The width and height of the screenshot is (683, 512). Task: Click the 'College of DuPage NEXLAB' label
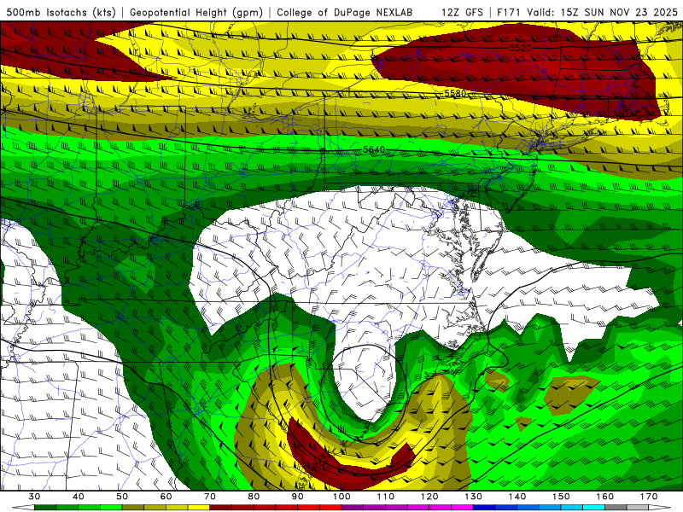(344, 12)
